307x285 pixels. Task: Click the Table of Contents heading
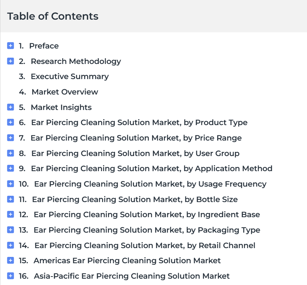pos(53,16)
